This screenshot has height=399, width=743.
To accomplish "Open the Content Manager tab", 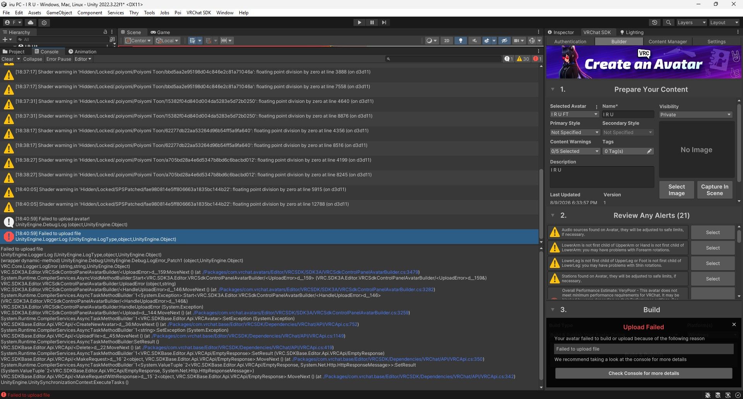I will [x=667, y=41].
